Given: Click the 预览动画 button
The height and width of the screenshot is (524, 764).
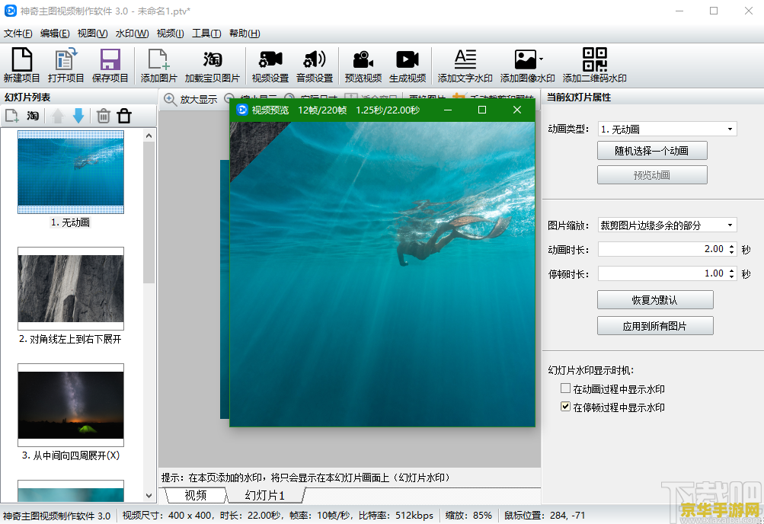Looking at the screenshot, I should (x=652, y=175).
